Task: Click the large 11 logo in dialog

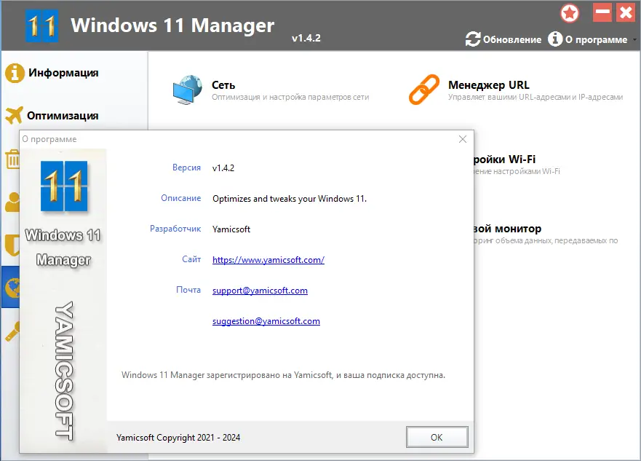Action: pos(64,186)
